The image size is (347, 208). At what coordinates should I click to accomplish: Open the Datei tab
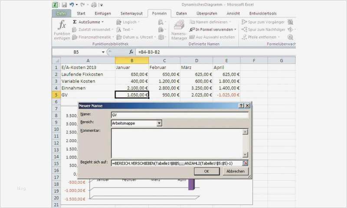click(61, 13)
